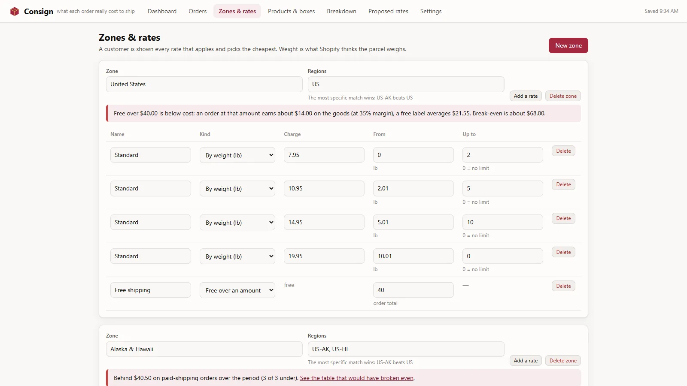The height and width of the screenshot is (386, 687).
Task: Delete the 10.95 Standard rate
Action: [x=563, y=184]
